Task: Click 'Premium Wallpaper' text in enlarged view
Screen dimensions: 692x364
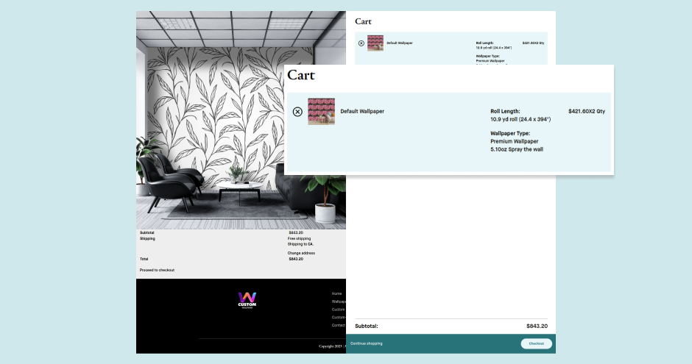Action: coord(514,141)
